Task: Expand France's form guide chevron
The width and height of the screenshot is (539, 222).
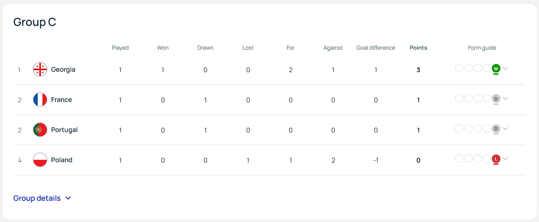Action: [x=505, y=98]
